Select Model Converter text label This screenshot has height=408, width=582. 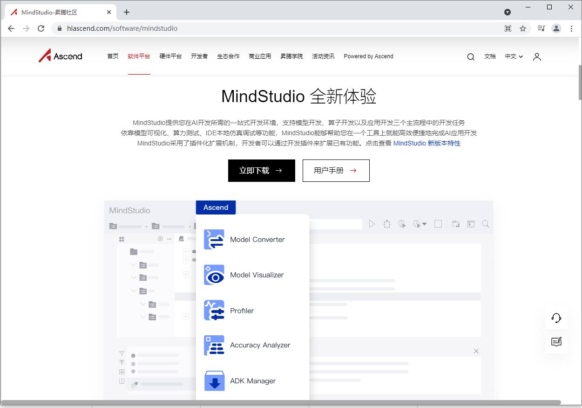click(x=257, y=240)
